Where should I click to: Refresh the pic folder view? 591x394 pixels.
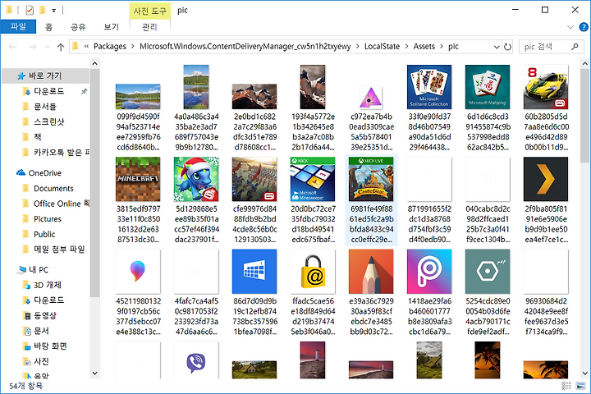point(508,47)
